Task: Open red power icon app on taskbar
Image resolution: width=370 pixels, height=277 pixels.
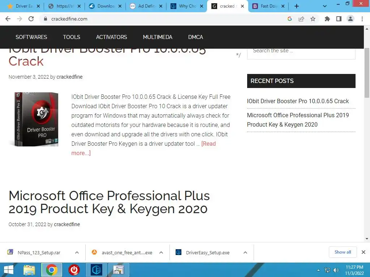Action: click(74, 270)
